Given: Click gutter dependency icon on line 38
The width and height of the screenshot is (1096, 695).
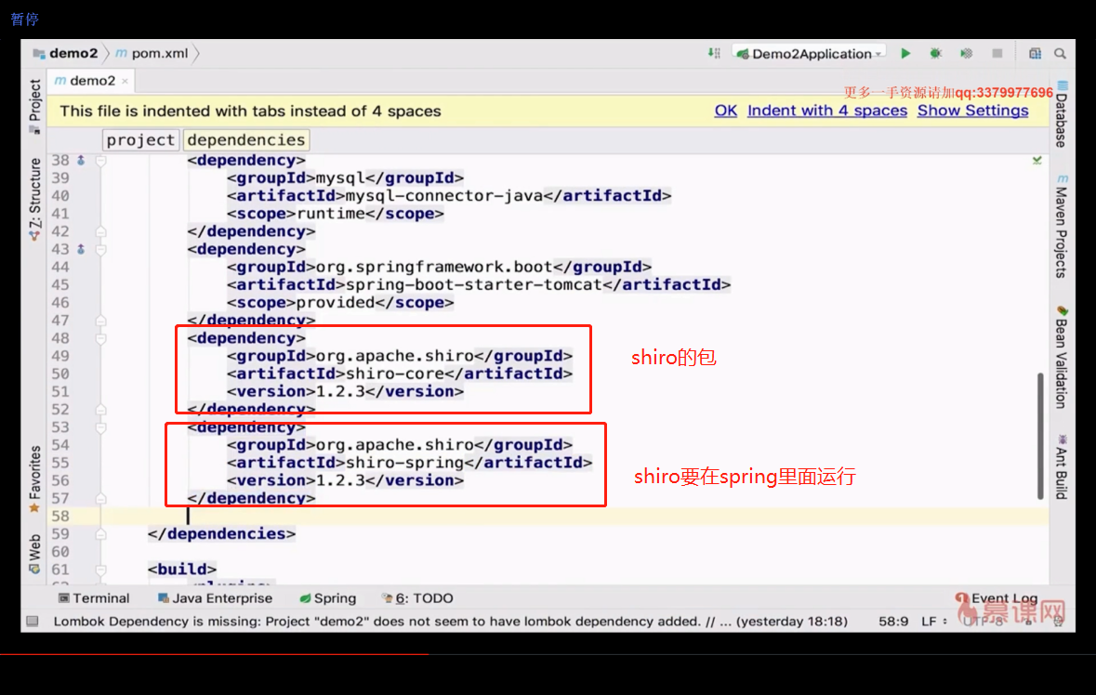Looking at the screenshot, I should point(81,161).
